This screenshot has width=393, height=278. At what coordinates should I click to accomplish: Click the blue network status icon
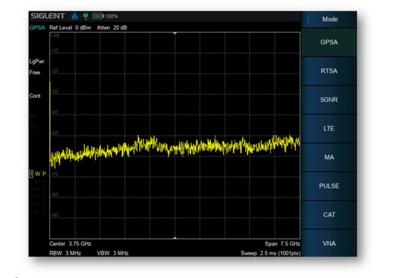pyautogui.click(x=75, y=16)
